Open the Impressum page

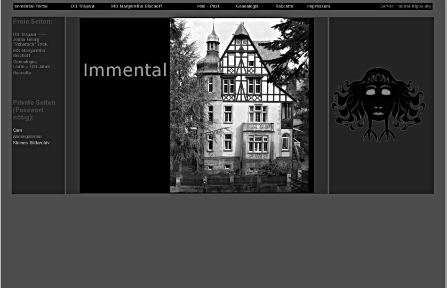[319, 7]
